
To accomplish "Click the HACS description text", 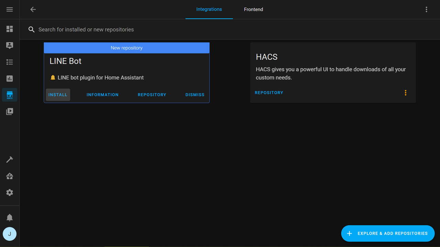I will click(x=331, y=73).
